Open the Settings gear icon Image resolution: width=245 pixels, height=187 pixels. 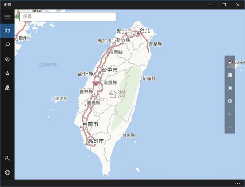click(x=7, y=172)
